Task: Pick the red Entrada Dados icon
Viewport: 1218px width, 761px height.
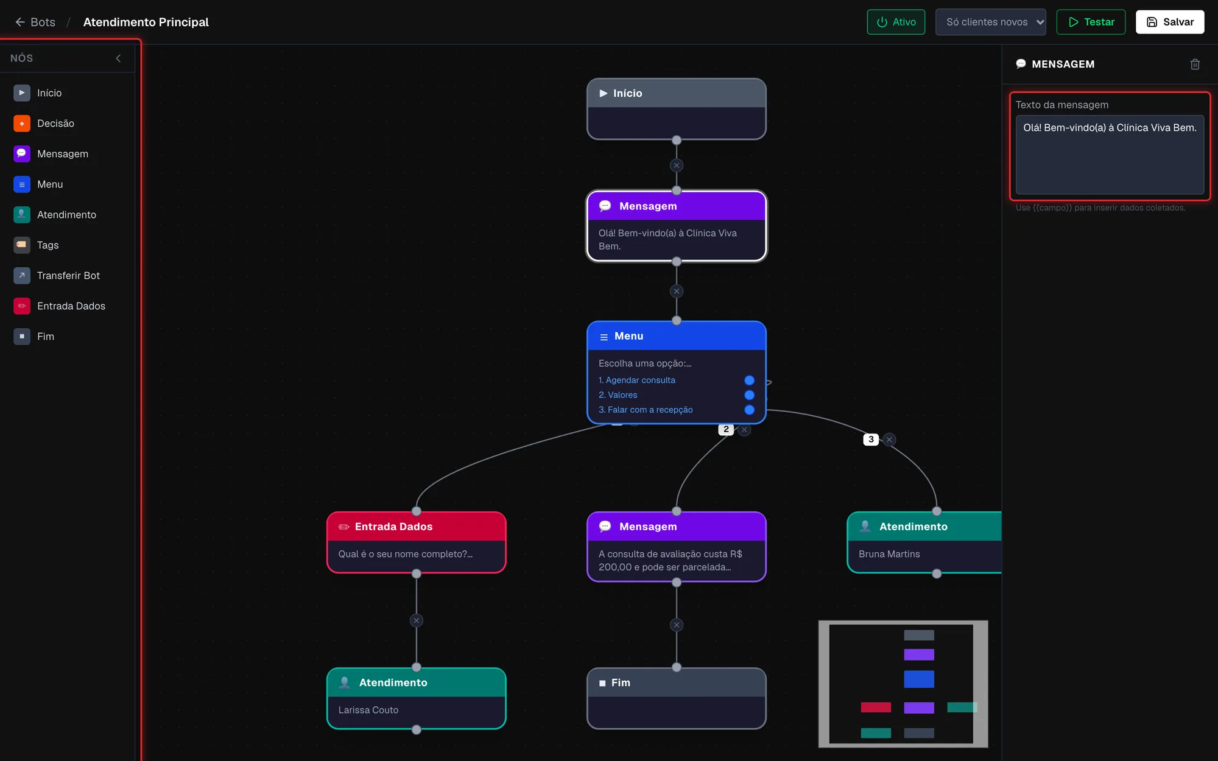Action: pos(22,306)
